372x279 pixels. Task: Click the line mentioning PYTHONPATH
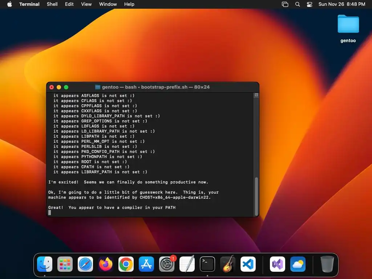98,157
